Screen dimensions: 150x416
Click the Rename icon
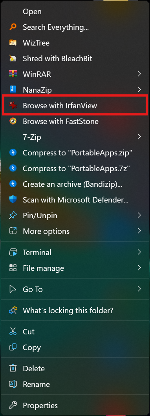(x=13, y=384)
